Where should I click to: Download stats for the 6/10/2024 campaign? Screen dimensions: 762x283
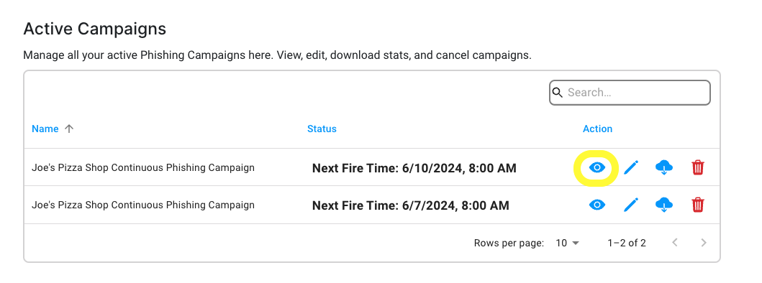(664, 168)
